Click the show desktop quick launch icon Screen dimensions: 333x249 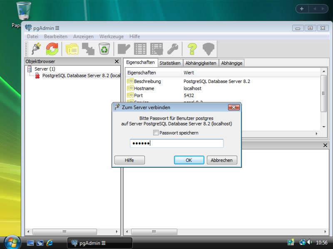click(x=30, y=243)
